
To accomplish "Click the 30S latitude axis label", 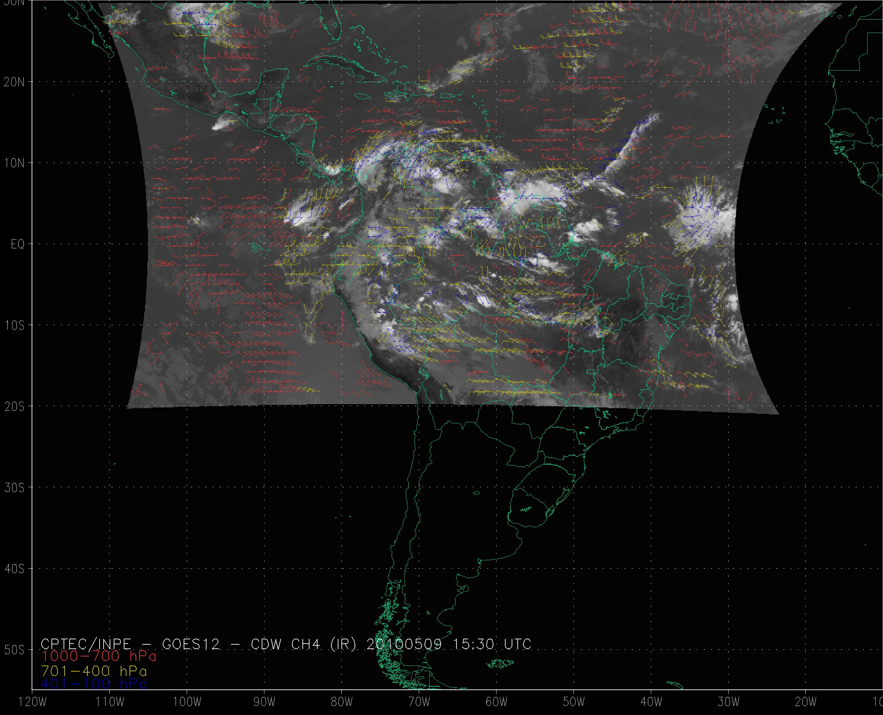I will 14,488.
